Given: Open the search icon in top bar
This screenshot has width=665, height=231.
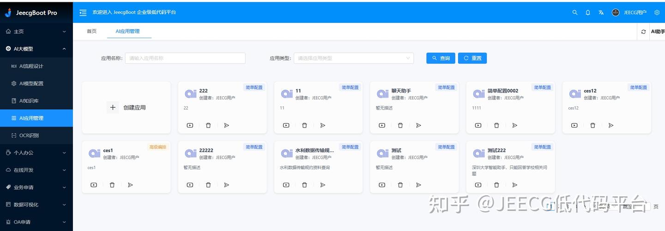Looking at the screenshot, I should click(575, 12).
